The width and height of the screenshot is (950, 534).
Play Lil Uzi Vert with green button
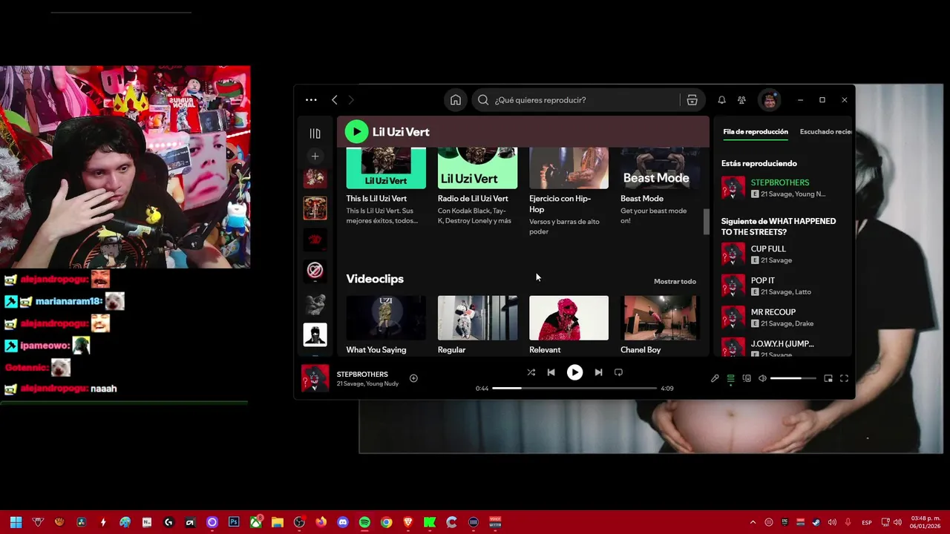(356, 132)
